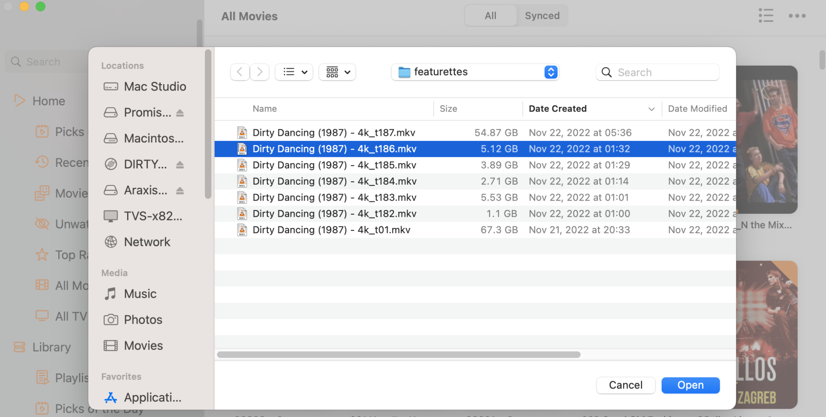Click the Movies film strip icon
826x417 pixels.
111,346
